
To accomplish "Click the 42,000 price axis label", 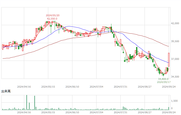I will coord(175,23).
